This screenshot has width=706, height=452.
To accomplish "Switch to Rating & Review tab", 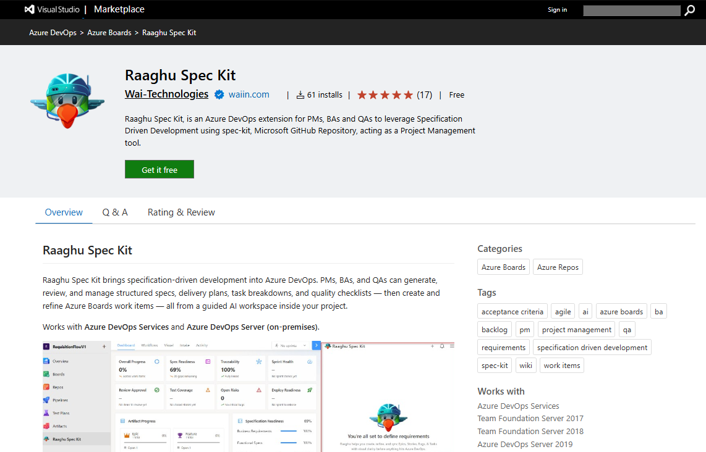I will pos(182,212).
